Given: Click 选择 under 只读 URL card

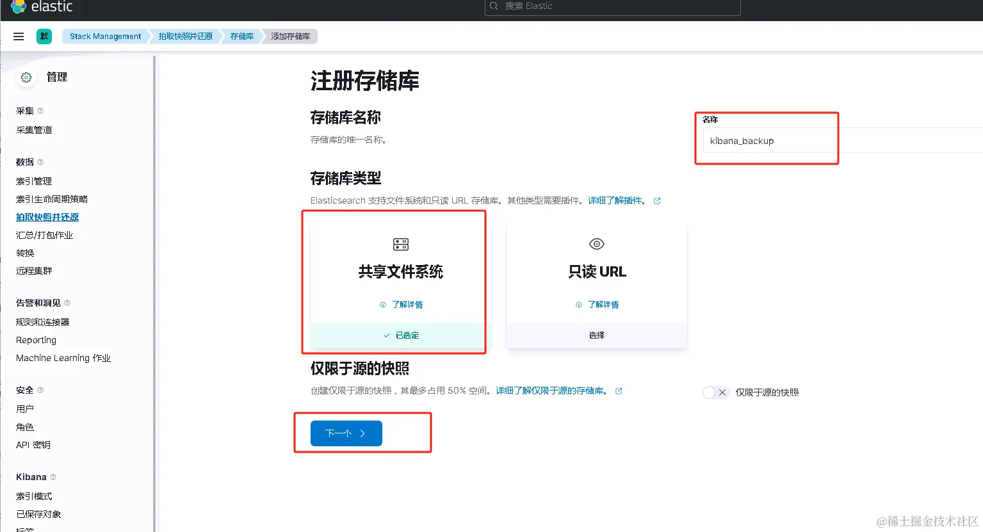Looking at the screenshot, I should [597, 335].
